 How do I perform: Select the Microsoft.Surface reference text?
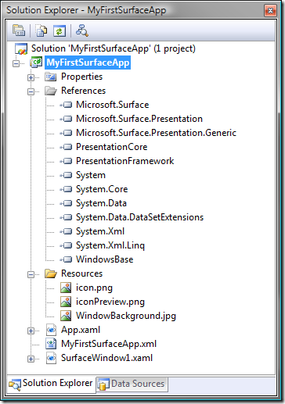(112, 105)
